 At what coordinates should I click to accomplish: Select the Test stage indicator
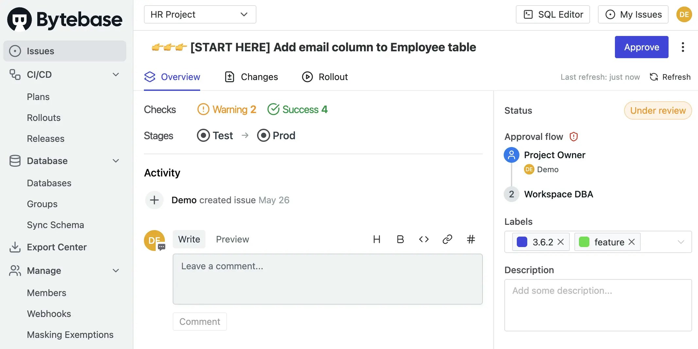[215, 136]
